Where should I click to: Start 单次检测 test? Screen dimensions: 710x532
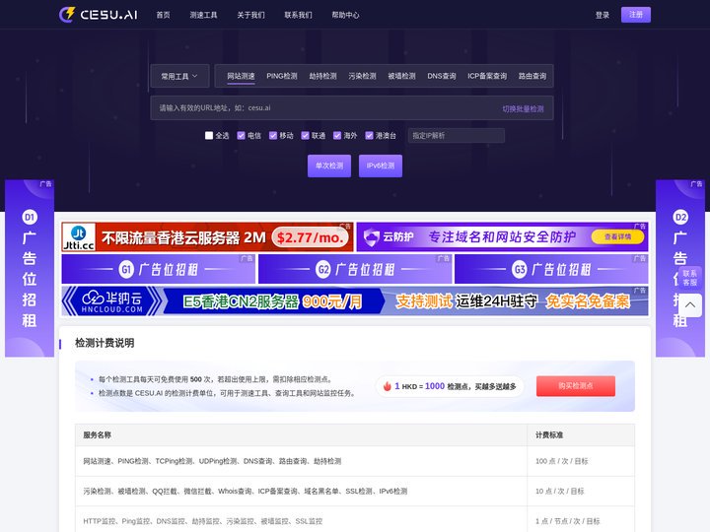[329, 166]
